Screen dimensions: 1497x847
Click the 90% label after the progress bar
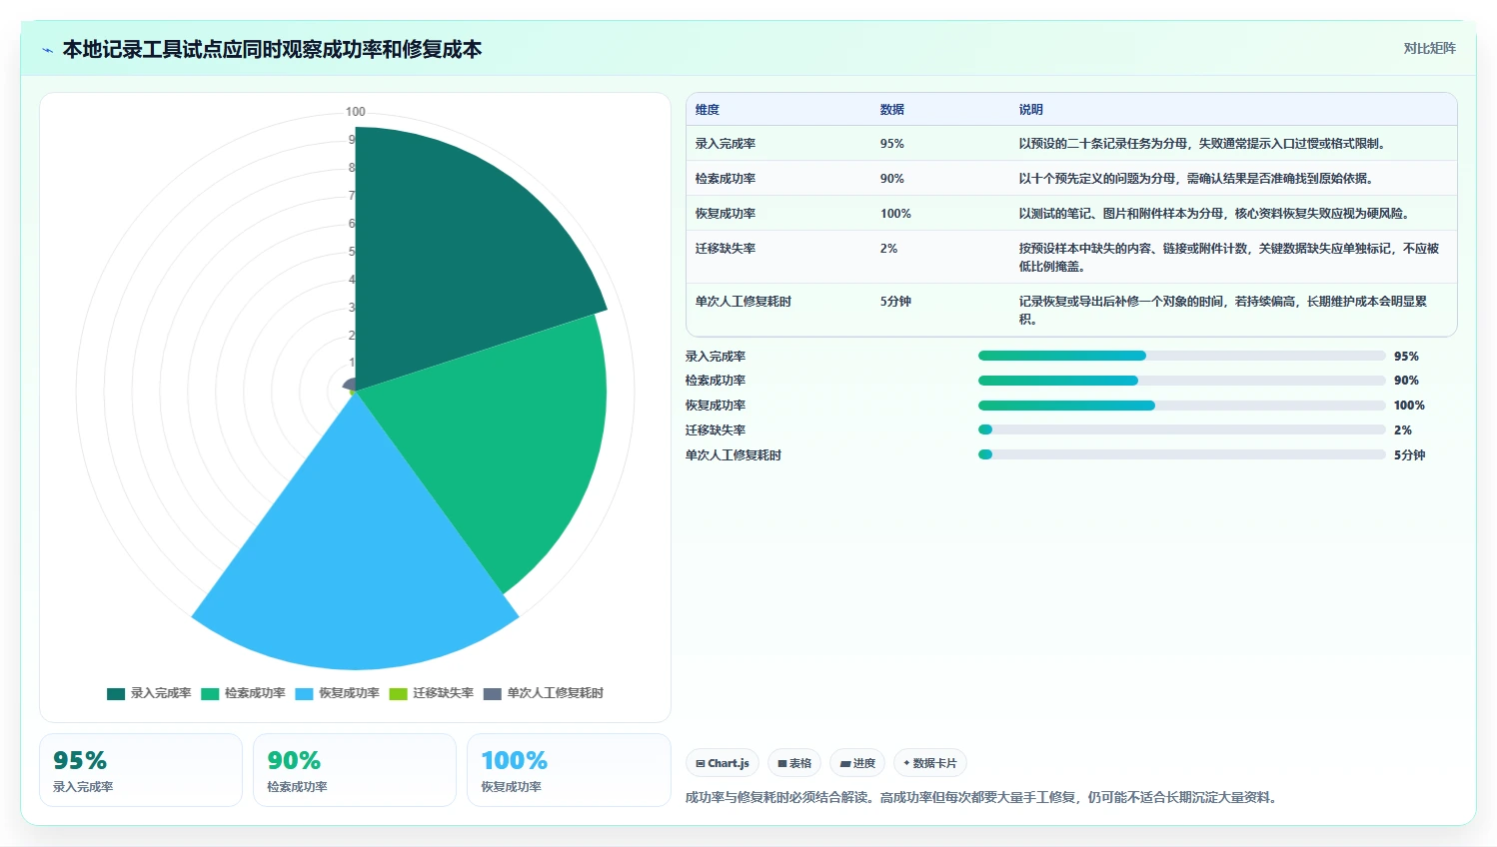pos(1406,381)
